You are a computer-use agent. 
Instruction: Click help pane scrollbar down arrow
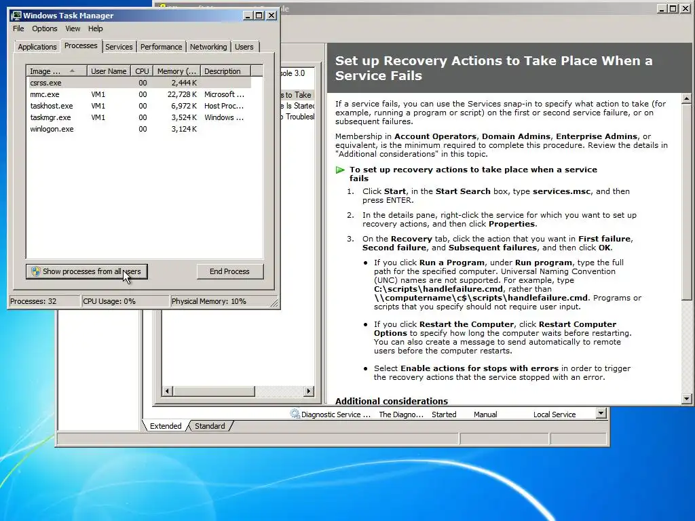tap(686, 399)
